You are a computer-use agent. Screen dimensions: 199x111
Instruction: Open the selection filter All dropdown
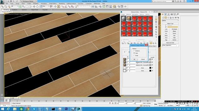(x=15, y=6)
